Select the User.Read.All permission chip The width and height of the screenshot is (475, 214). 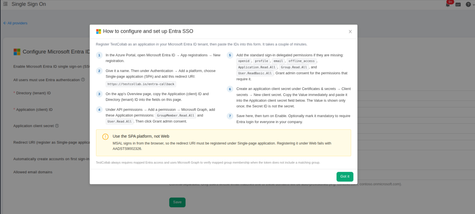[x=120, y=122]
